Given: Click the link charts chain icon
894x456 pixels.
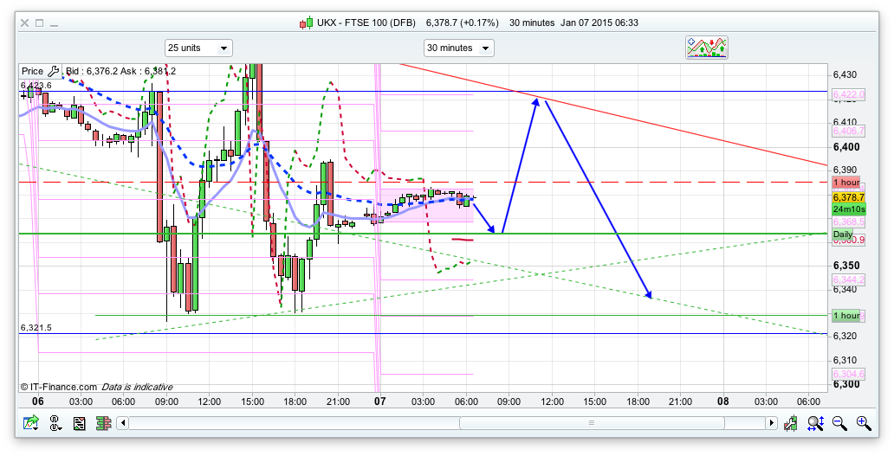Looking at the screenshot, I should coord(55,423).
